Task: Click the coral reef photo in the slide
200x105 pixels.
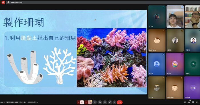Action: pos(112,58)
